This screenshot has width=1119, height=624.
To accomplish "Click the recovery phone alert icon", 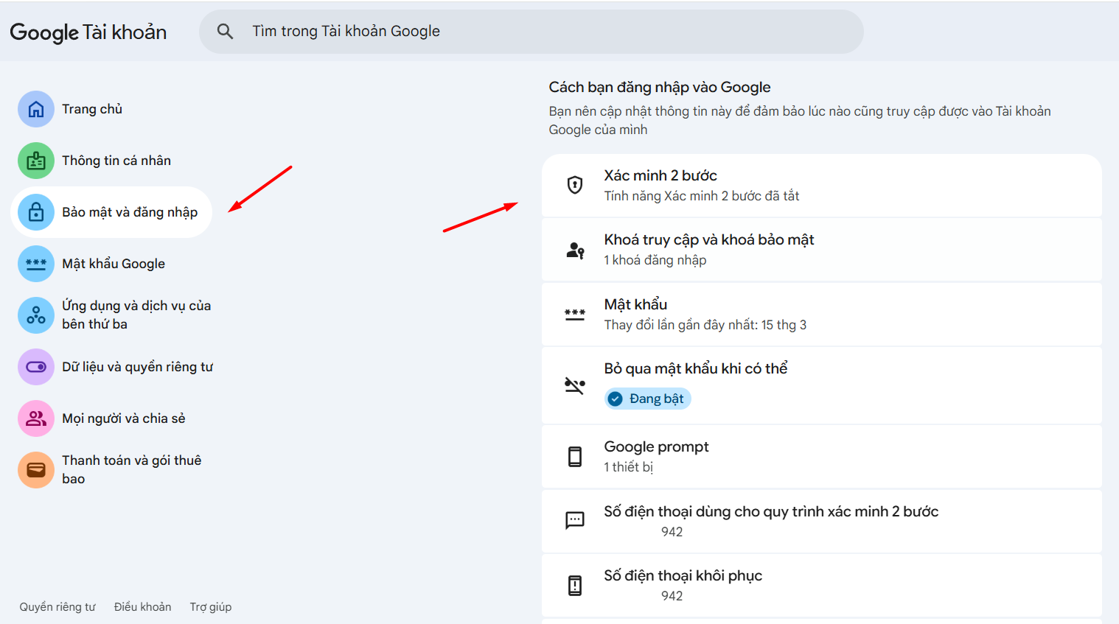I will coord(575,586).
